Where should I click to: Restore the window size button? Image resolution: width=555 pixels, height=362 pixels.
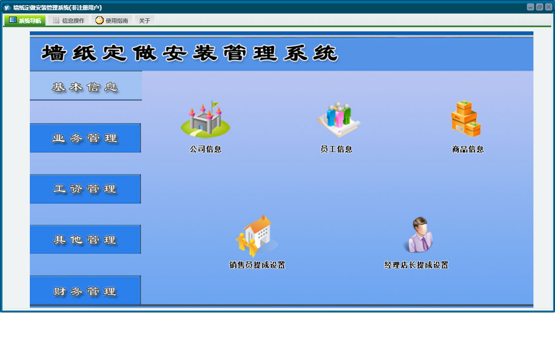(539, 7)
